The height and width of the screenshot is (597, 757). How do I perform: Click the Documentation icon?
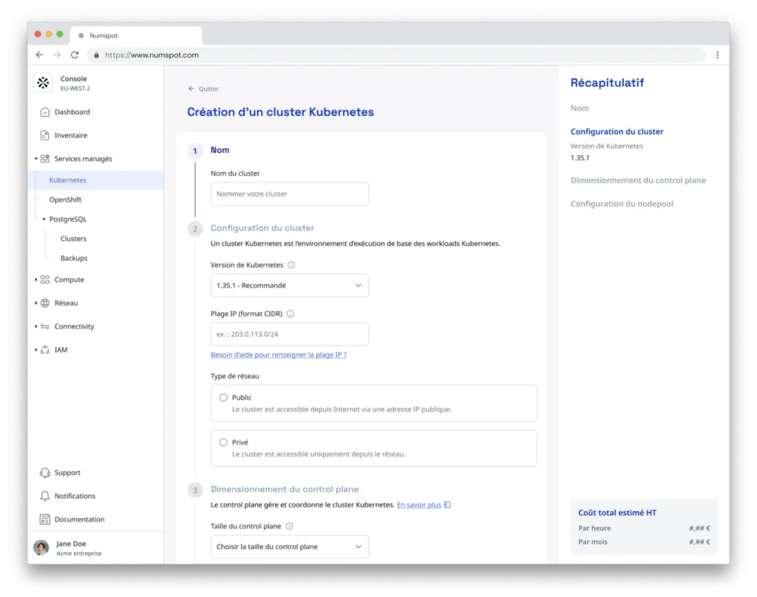(45, 519)
